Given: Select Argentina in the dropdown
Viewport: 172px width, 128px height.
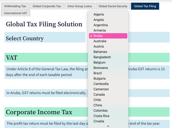Looking at the screenshot, I should [108, 25].
